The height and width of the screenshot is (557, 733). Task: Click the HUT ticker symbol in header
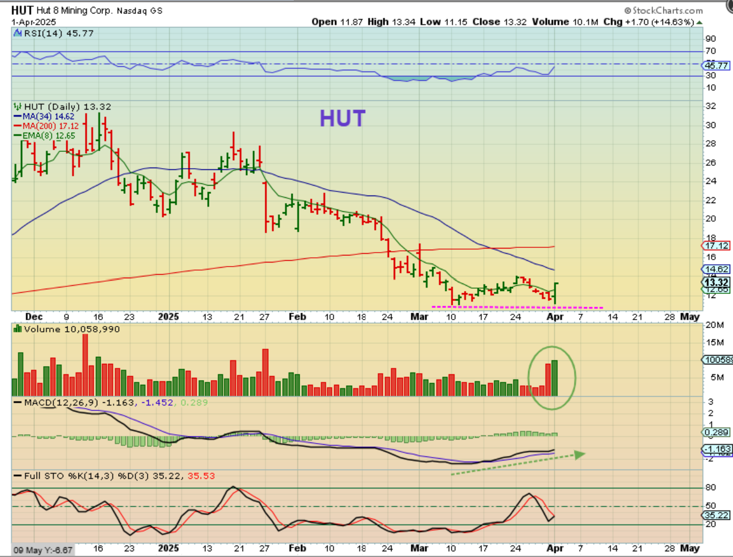pyautogui.click(x=23, y=10)
